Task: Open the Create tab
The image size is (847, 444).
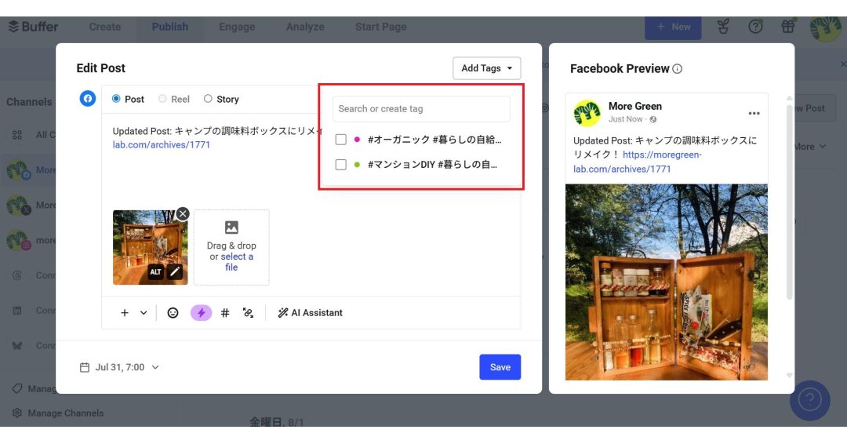Action: (105, 27)
